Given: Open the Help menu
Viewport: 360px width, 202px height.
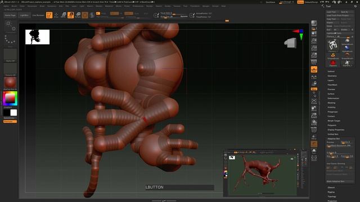Looking at the screenshot, I should point(223,6).
